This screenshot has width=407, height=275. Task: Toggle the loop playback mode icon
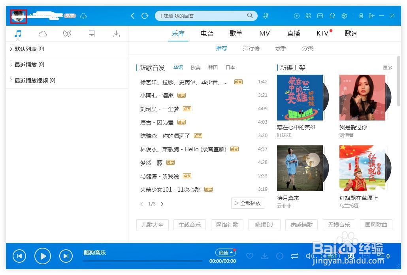(295, 256)
